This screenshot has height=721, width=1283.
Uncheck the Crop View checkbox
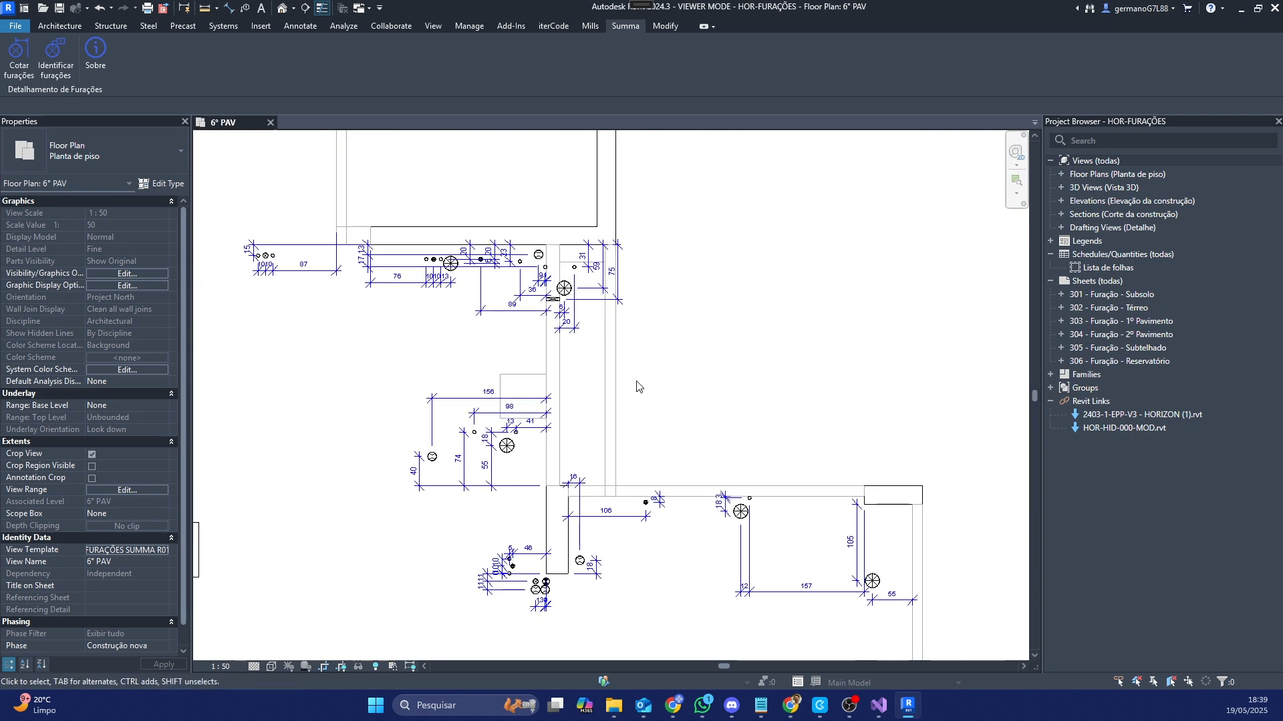(x=92, y=454)
